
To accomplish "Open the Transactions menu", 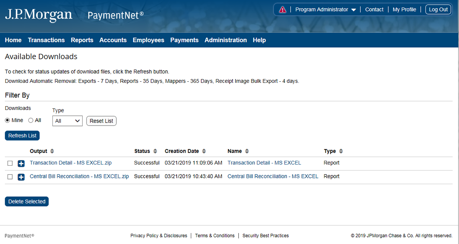I will [46, 40].
